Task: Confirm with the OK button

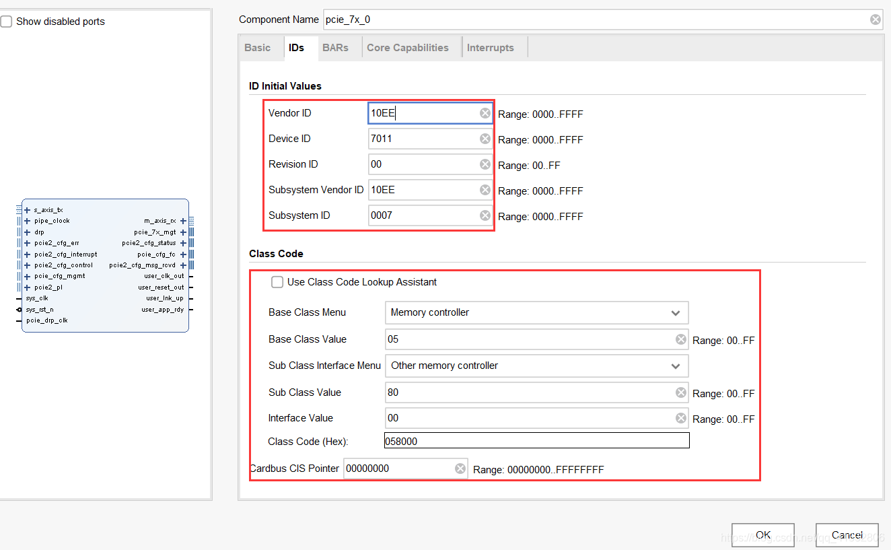Action: coord(763,535)
